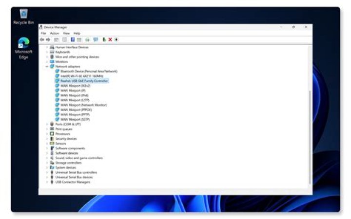Click the vertical scrollbar in device list
This screenshot has width=351, height=219.
click(x=310, y=137)
